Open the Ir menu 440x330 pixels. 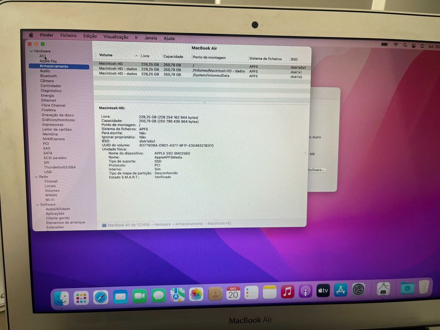[x=136, y=37]
